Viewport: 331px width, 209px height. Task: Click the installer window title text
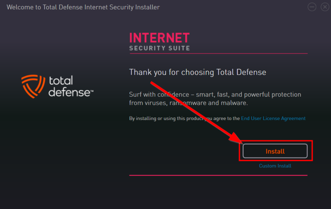pos(83,7)
